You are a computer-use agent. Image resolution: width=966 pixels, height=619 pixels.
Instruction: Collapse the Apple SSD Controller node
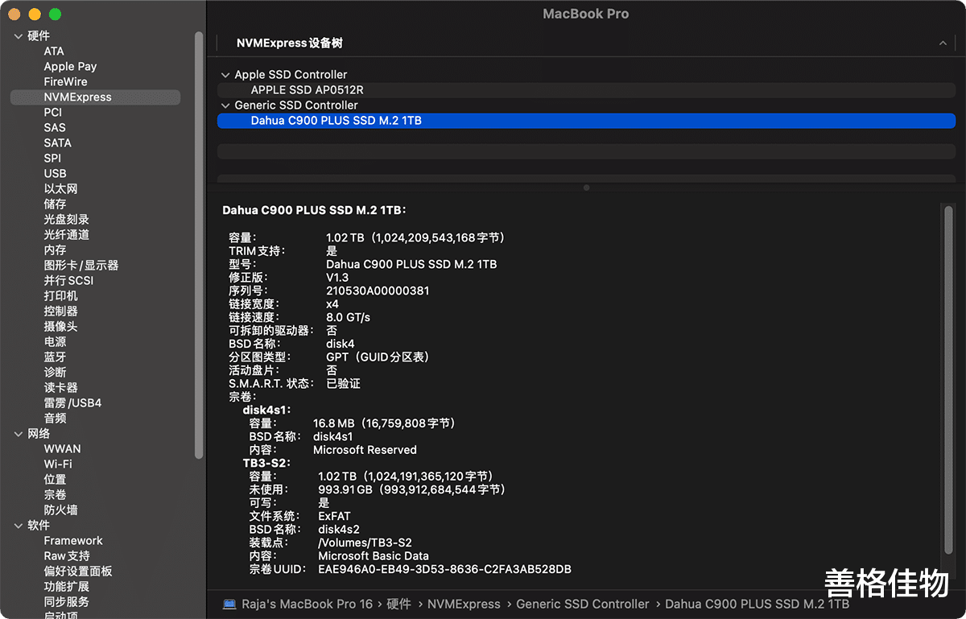coord(225,74)
